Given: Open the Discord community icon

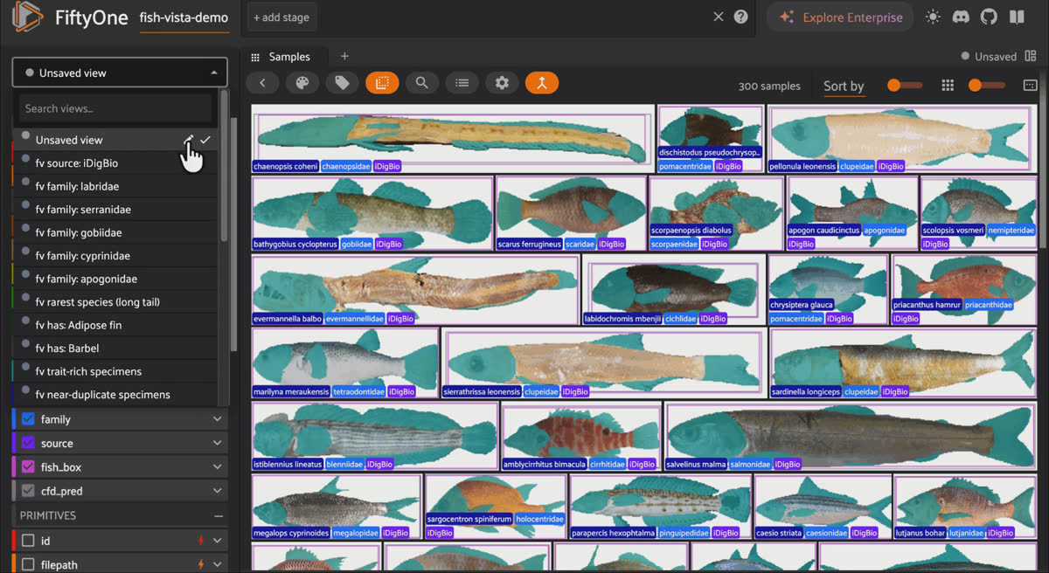Looking at the screenshot, I should click(x=961, y=17).
